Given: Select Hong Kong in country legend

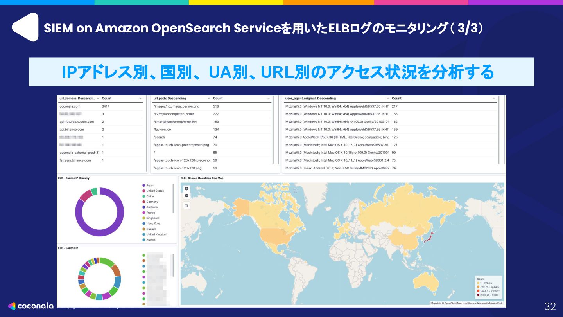Looking at the screenshot, I should [x=153, y=223].
